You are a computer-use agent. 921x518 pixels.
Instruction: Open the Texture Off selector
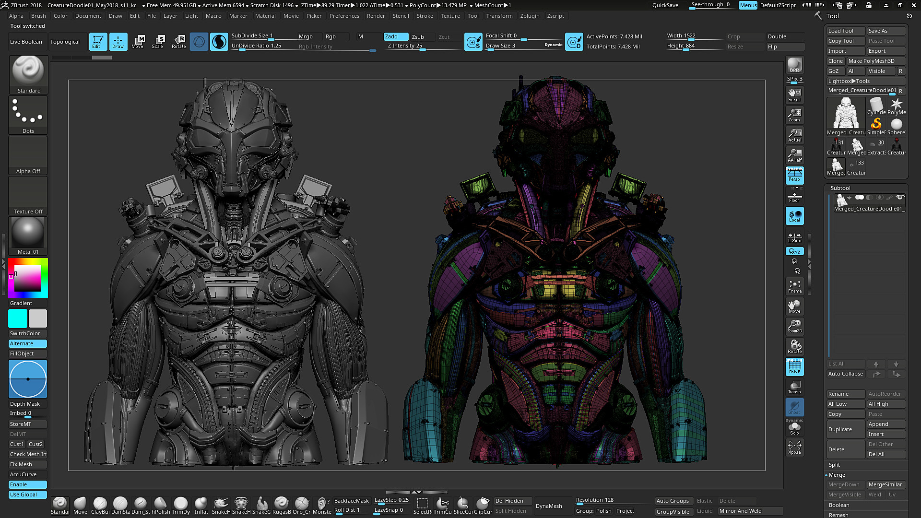[x=28, y=196]
